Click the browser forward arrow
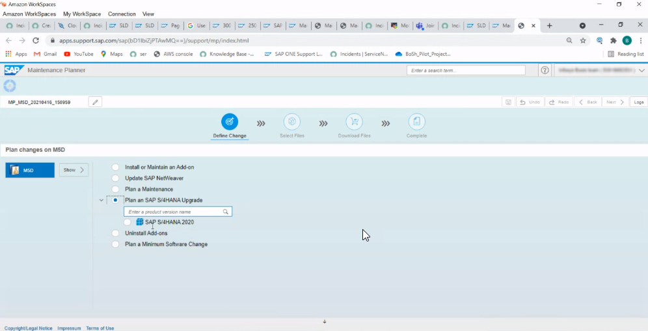 pos(22,40)
